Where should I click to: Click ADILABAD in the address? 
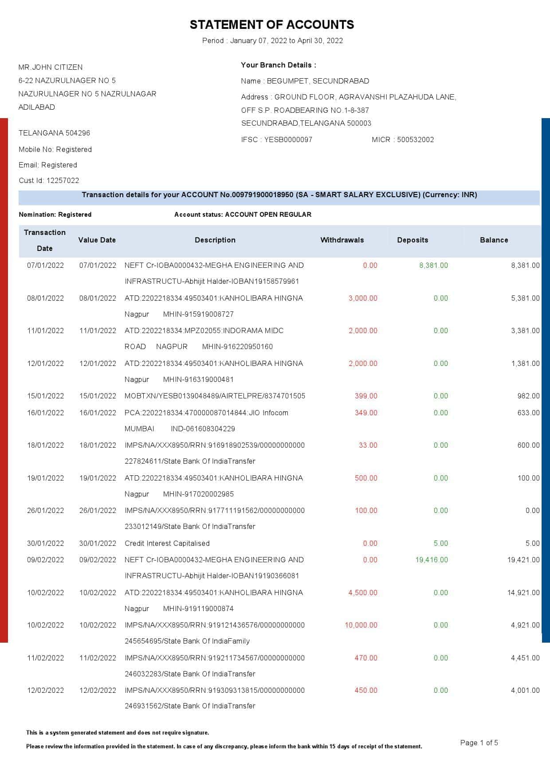coord(37,107)
